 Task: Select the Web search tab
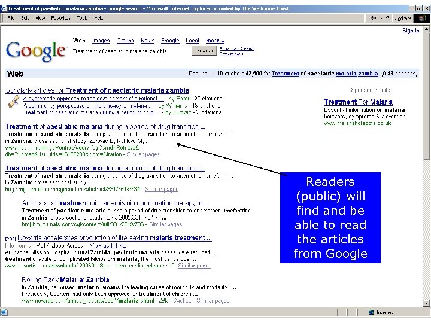click(79, 41)
